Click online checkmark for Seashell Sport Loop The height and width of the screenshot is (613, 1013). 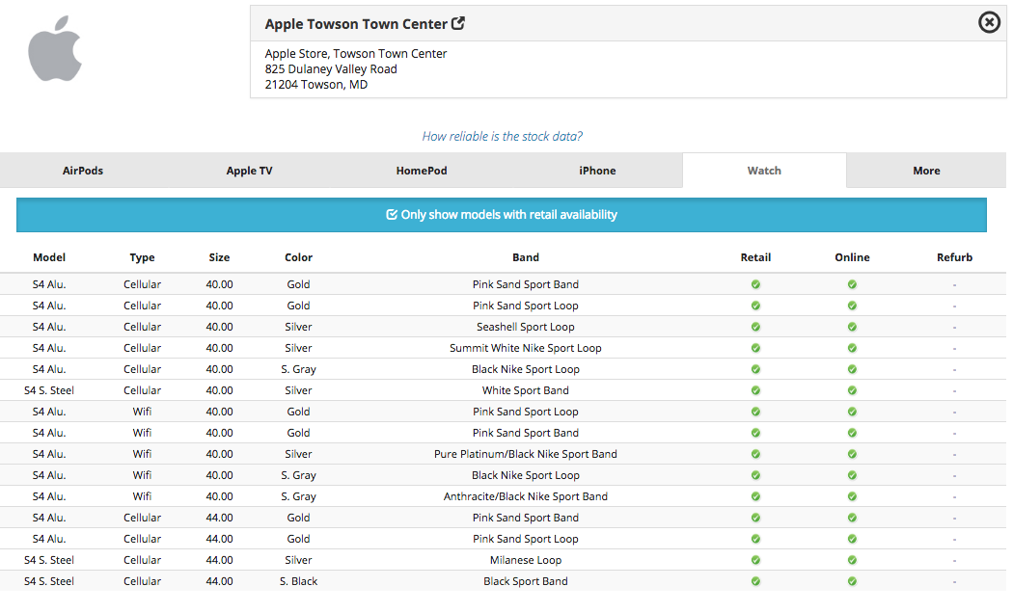click(x=852, y=327)
